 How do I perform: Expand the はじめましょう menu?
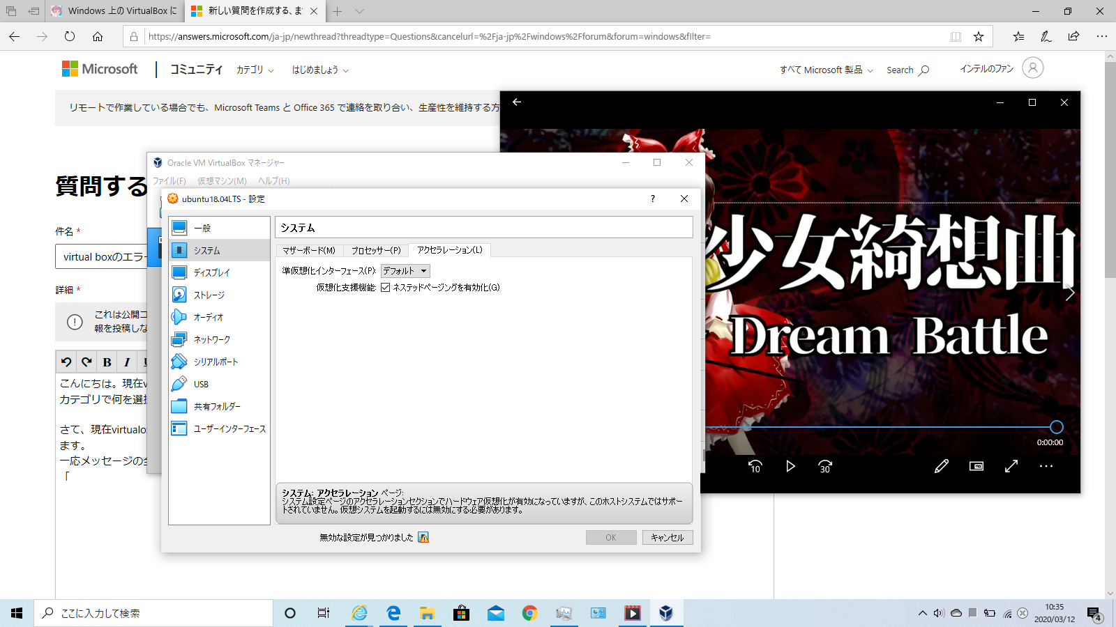point(320,70)
